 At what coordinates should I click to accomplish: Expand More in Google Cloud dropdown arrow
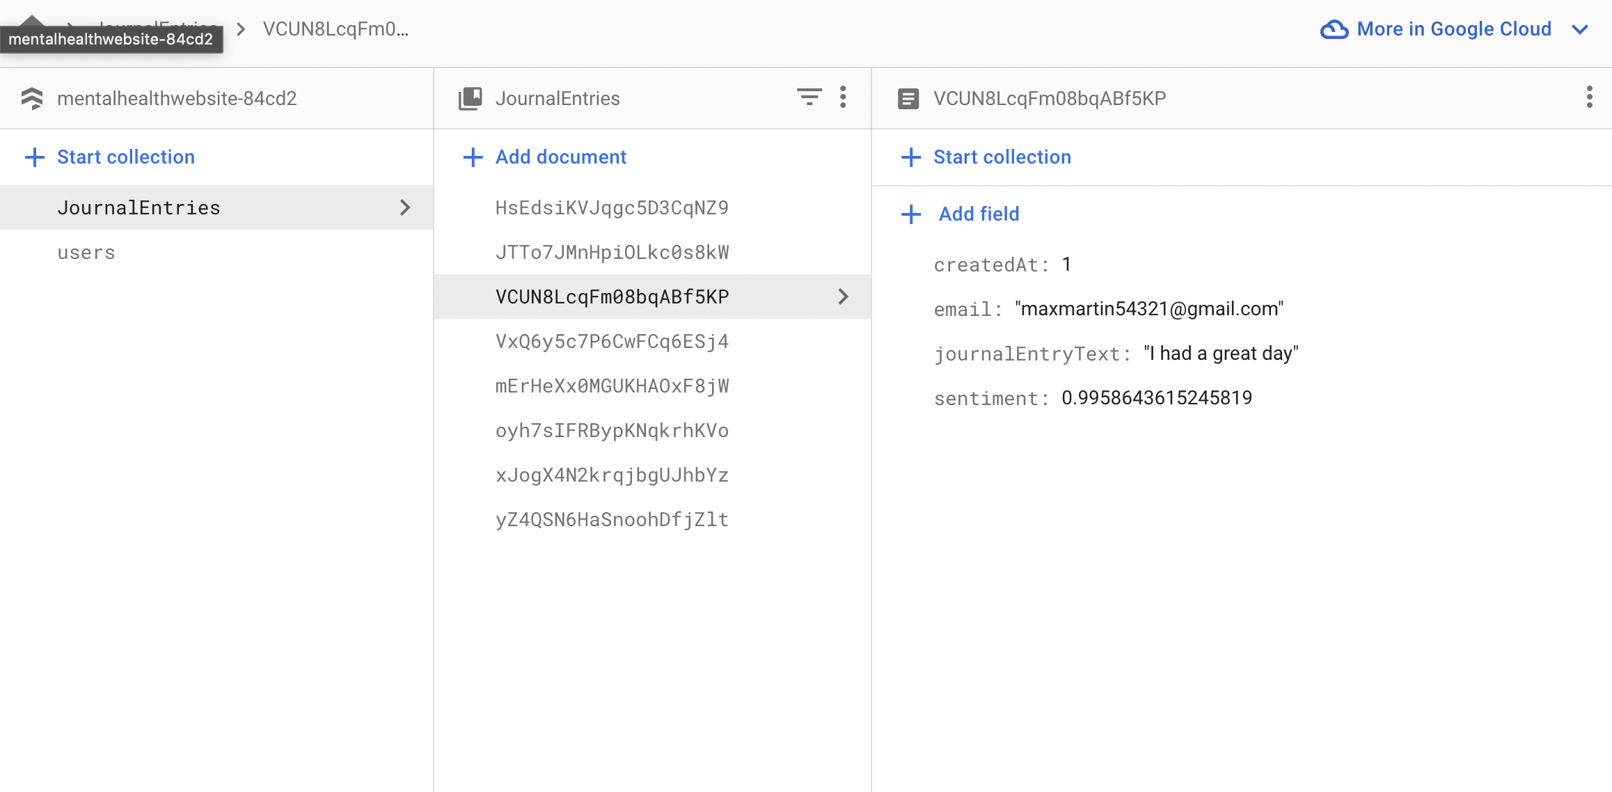coord(1580,29)
